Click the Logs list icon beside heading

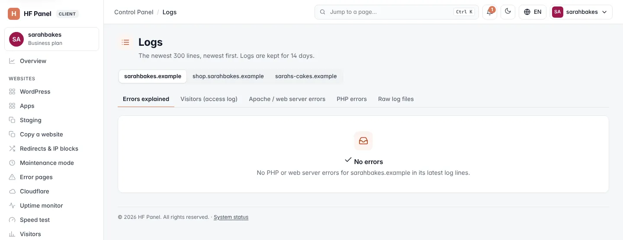click(x=125, y=42)
